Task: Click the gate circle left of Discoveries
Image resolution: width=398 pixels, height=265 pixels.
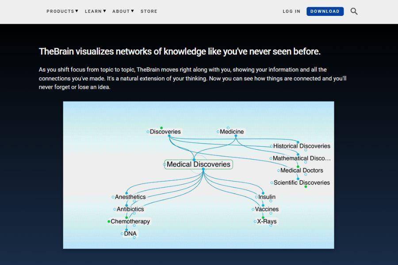Action: pos(148,132)
